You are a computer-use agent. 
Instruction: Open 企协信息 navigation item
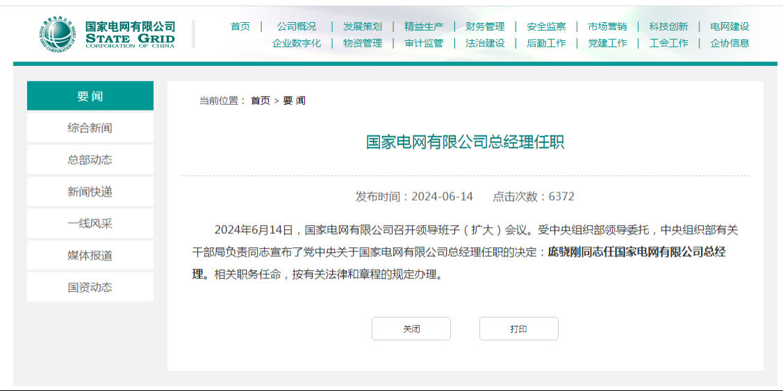(x=730, y=43)
